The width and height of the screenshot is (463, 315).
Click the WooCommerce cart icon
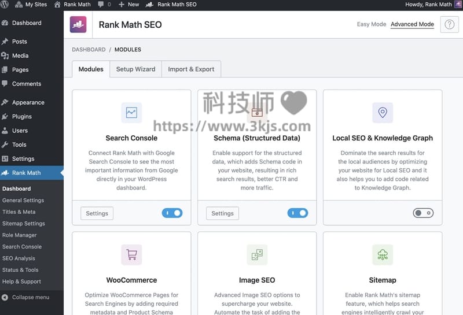(x=131, y=254)
